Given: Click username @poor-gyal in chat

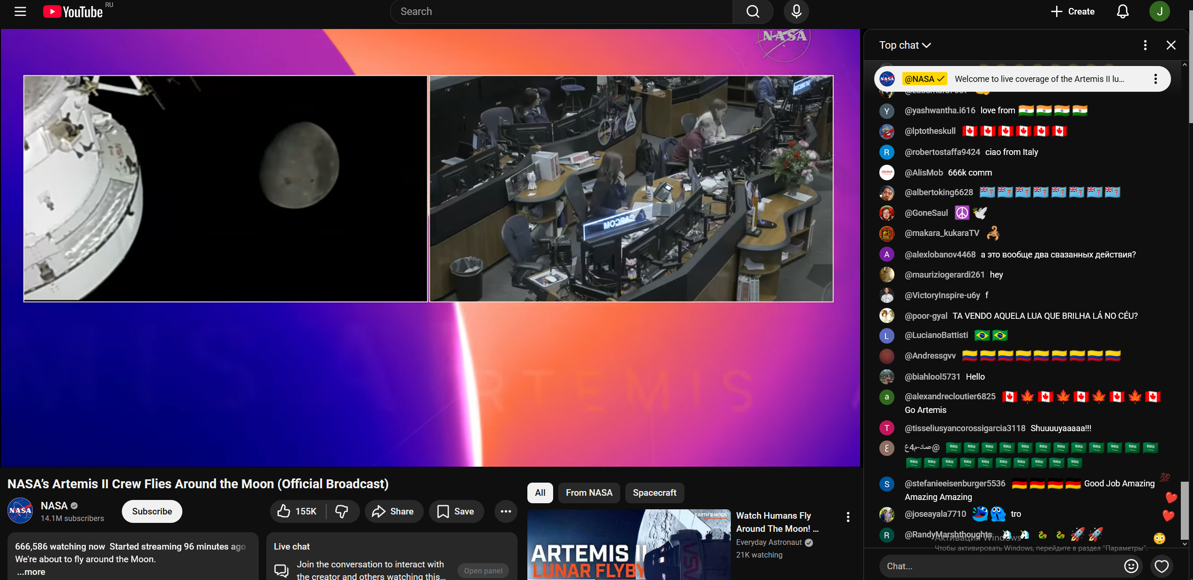Looking at the screenshot, I should click(x=926, y=316).
